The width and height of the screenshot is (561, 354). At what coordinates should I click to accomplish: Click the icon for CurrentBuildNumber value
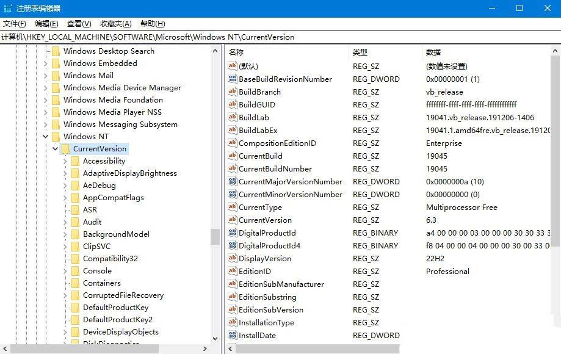(x=232, y=168)
